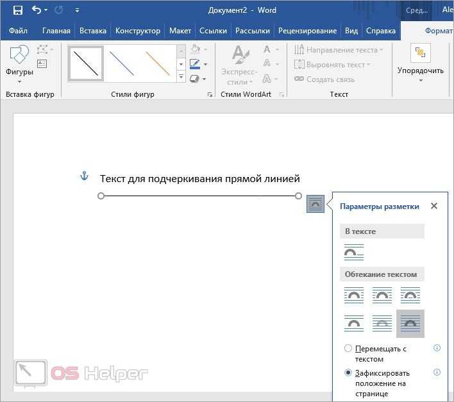Open Экспресс-стили WordArt gallery
Screen dimensions: 454x402
point(239,65)
